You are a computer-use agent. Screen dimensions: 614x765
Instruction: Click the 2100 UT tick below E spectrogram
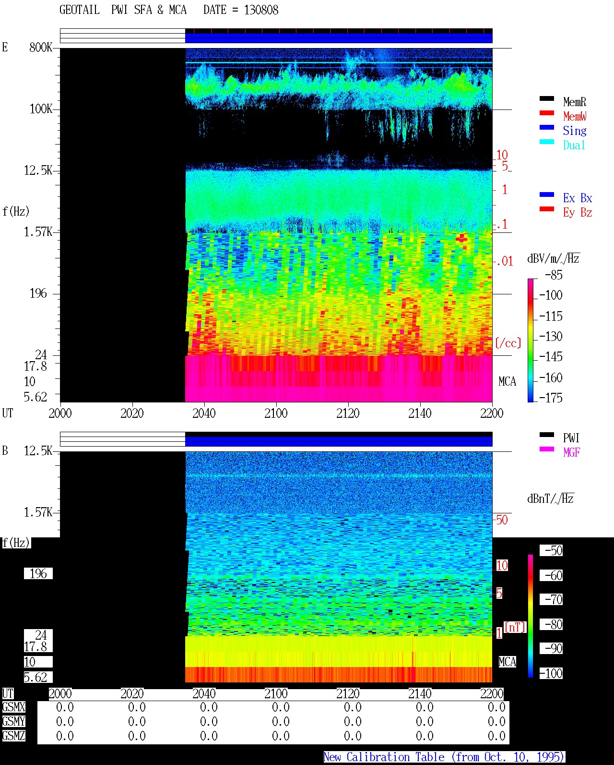click(x=276, y=413)
